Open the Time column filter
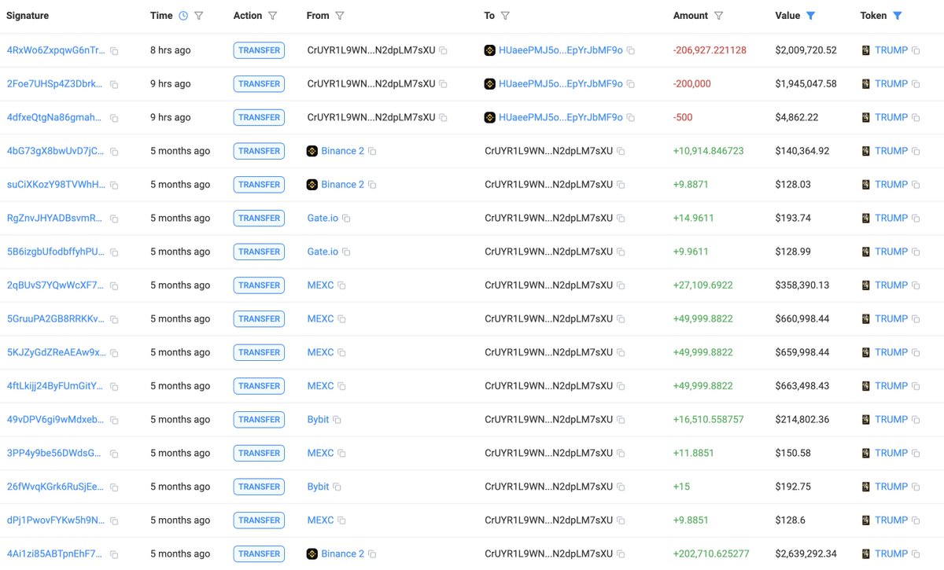 [198, 16]
